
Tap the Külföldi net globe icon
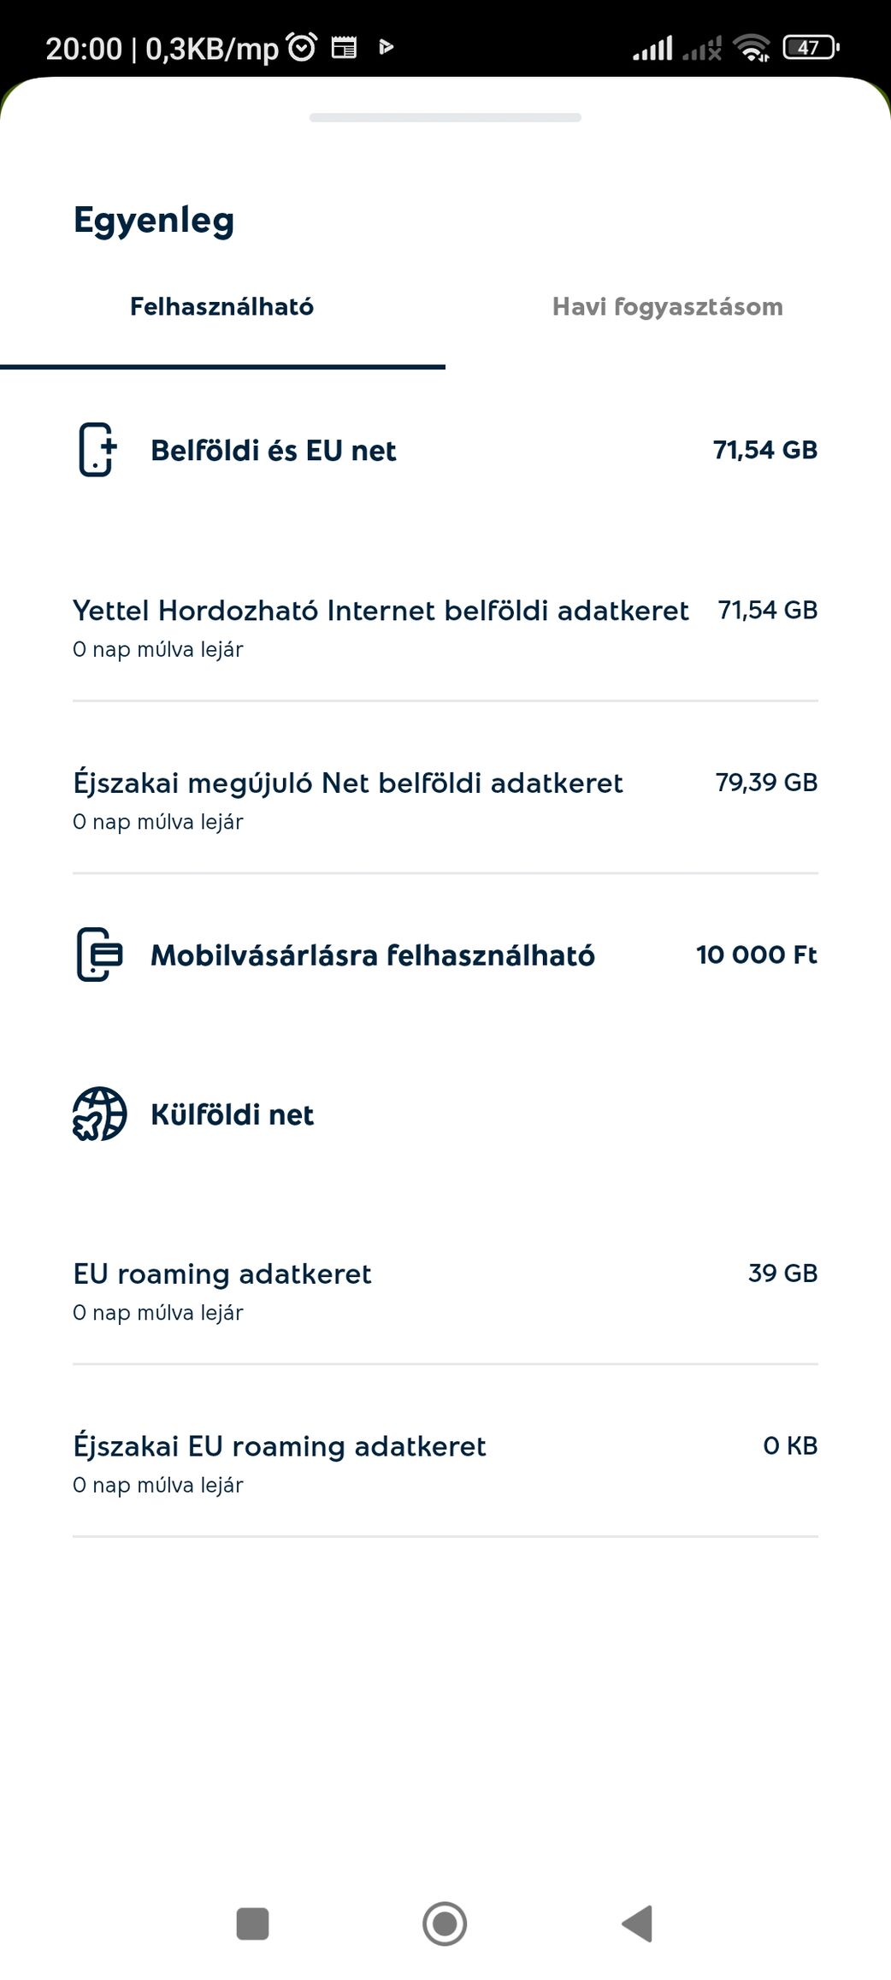tap(99, 1114)
